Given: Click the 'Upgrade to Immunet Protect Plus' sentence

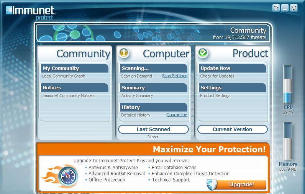Looking at the screenshot, I should click(x=131, y=161).
